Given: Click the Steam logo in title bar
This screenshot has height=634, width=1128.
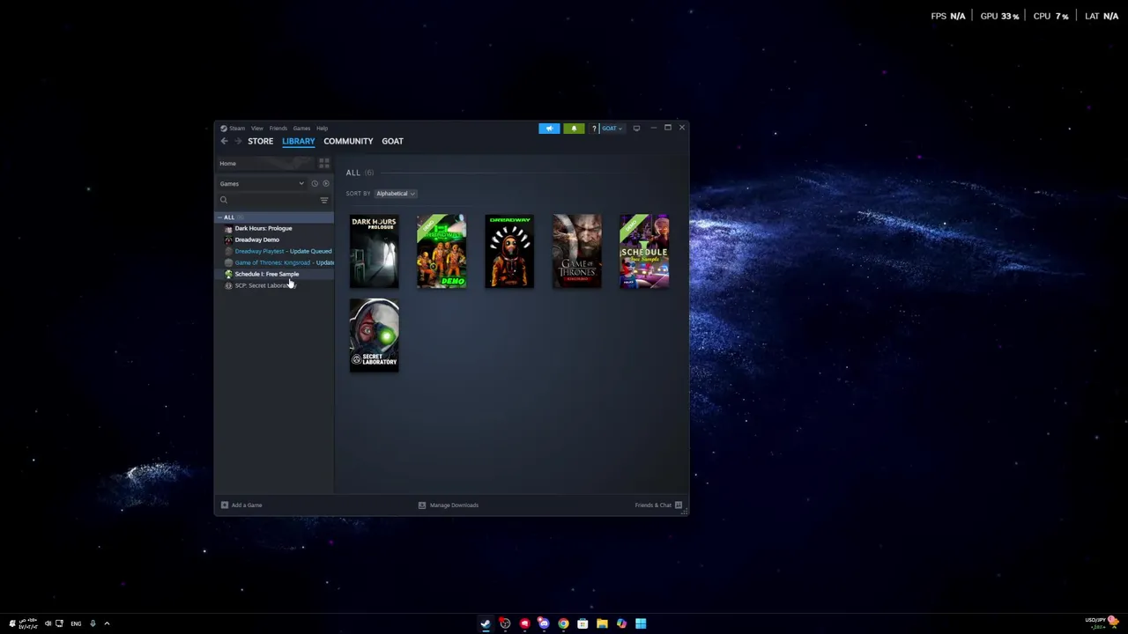Looking at the screenshot, I should [x=224, y=129].
